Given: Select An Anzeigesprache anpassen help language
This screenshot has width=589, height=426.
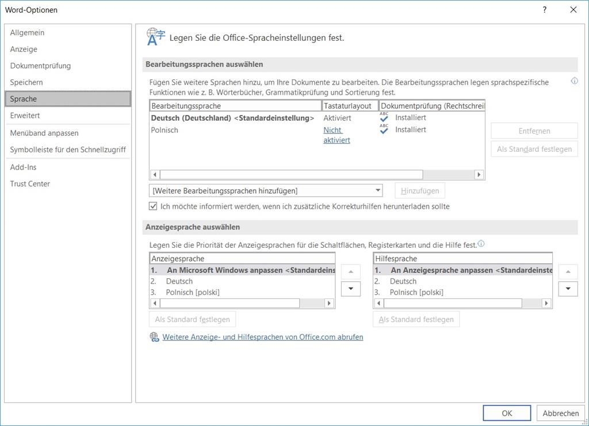Looking at the screenshot, I should coord(463,270).
